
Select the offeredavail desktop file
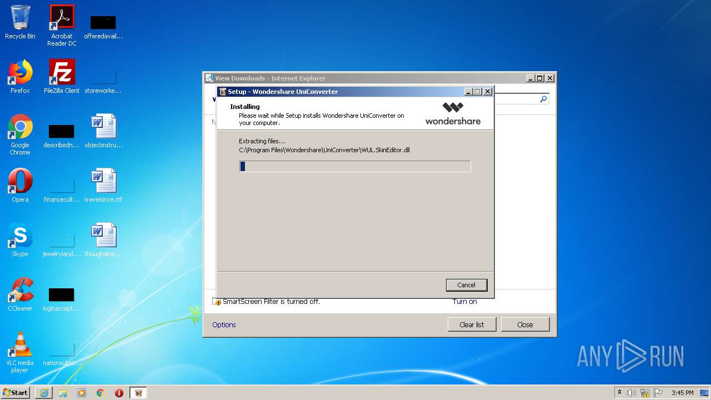pyautogui.click(x=103, y=27)
